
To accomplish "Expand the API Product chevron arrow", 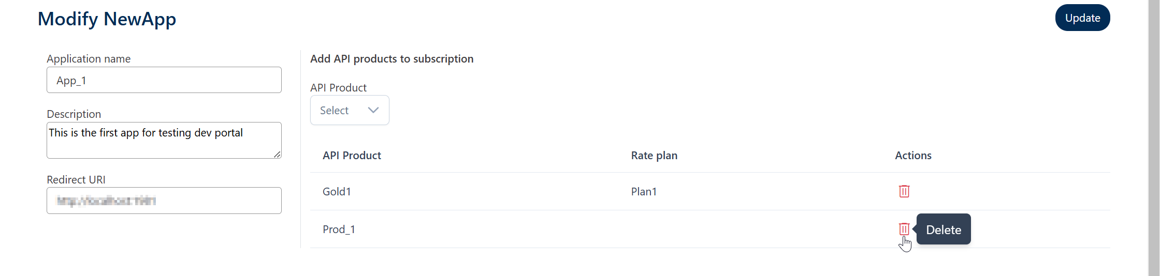I will (x=373, y=110).
